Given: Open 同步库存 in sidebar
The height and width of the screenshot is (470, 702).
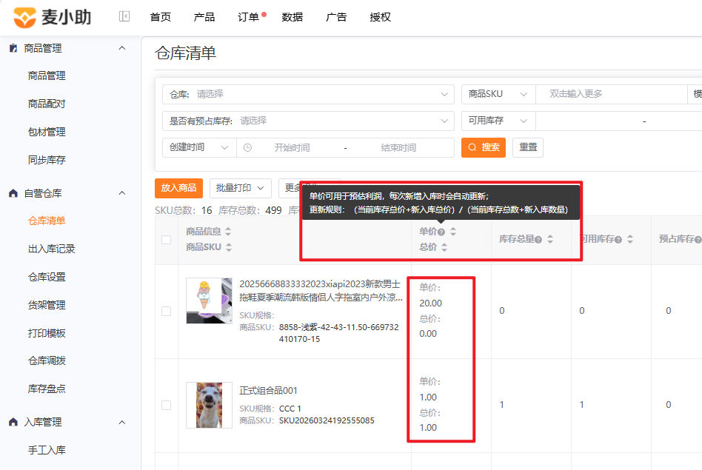Looking at the screenshot, I should [47, 160].
